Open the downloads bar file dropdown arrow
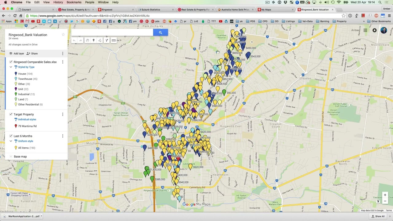Screen dimensions: 393x221 tap(41, 216)
